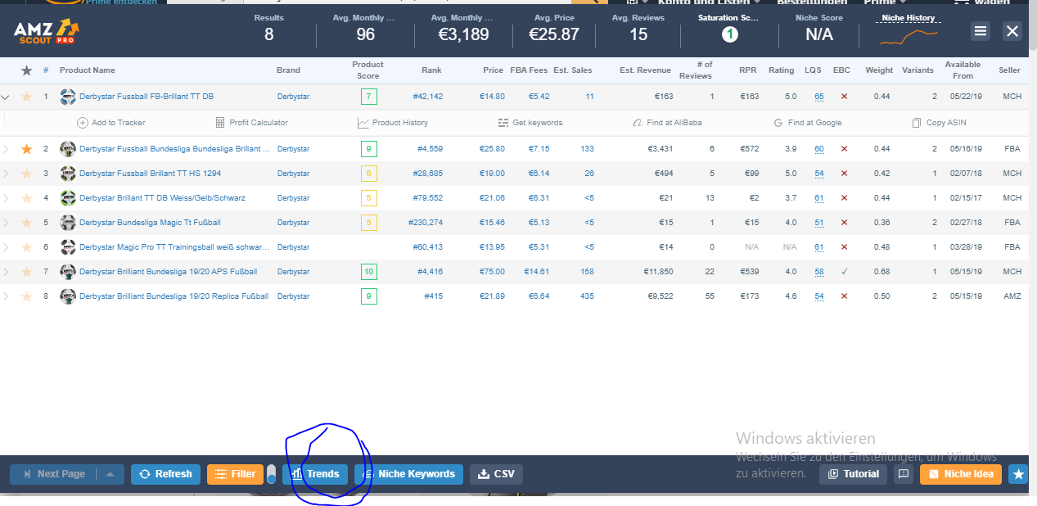The height and width of the screenshot is (506, 1037).
Task: Open Niche Keywords
Action: (x=408, y=474)
